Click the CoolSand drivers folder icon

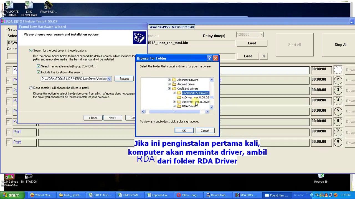174,89
